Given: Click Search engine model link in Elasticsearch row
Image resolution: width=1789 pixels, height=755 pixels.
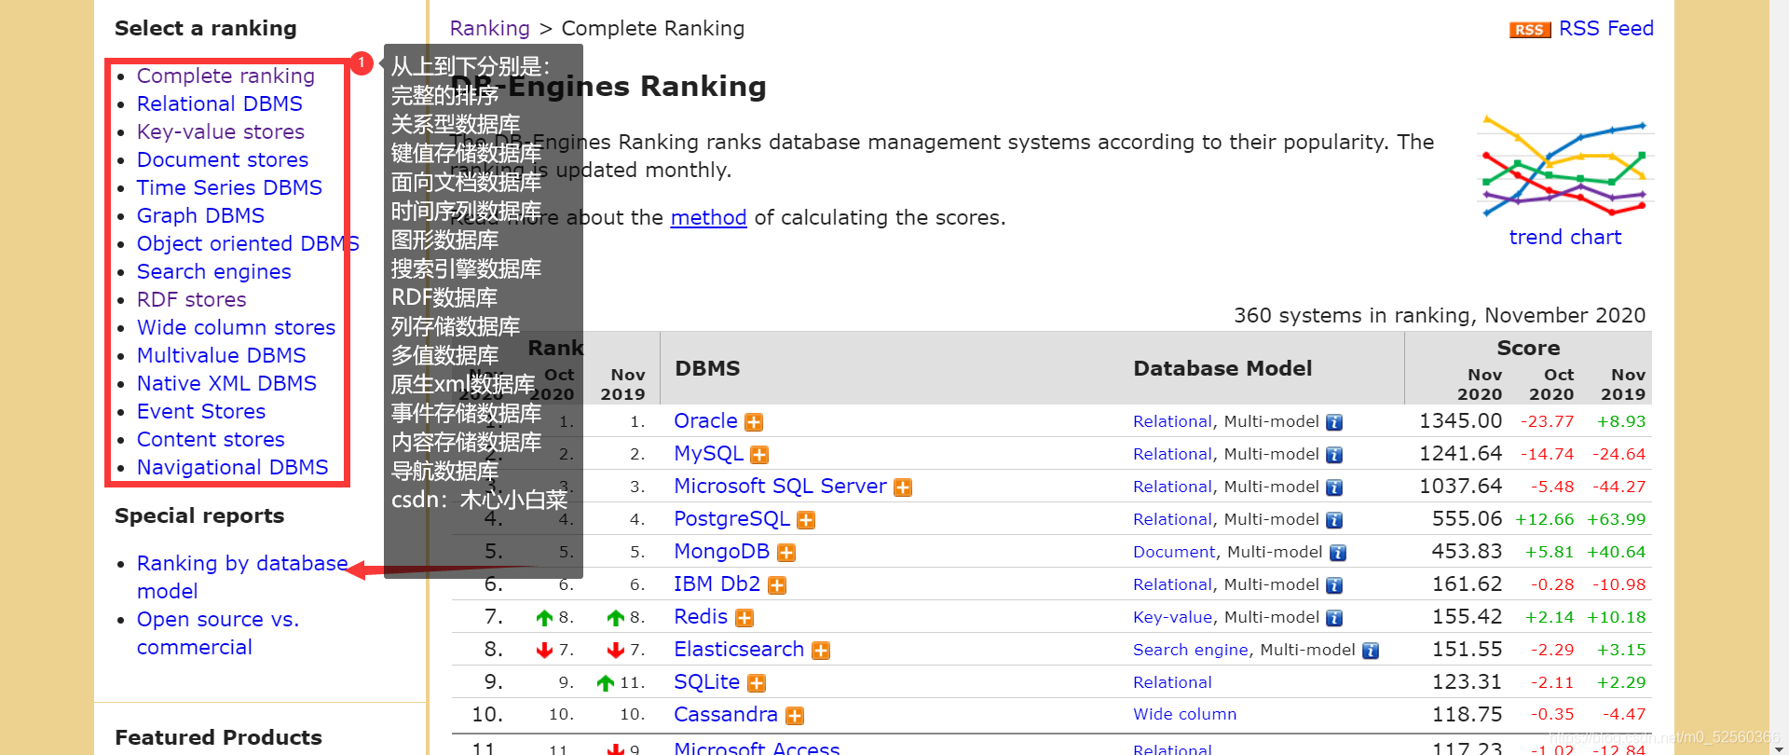Looking at the screenshot, I should pyautogui.click(x=1191, y=650).
